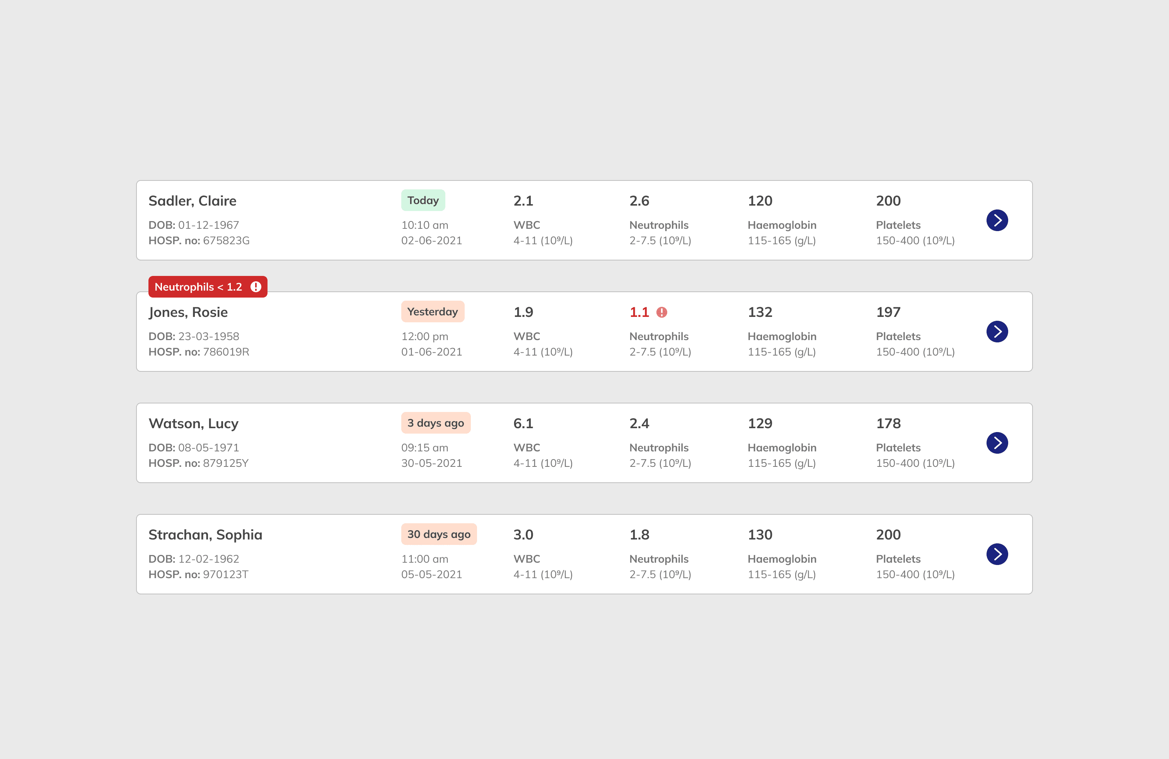
Task: Click the alert icon beside neutrophils 1.1
Action: click(661, 312)
